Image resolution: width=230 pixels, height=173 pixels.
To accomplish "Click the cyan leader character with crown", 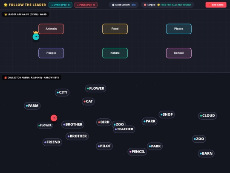I will (36, 36).
